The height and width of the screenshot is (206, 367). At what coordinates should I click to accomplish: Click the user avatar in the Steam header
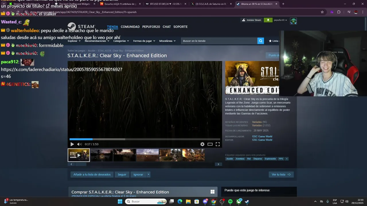(x=293, y=21)
